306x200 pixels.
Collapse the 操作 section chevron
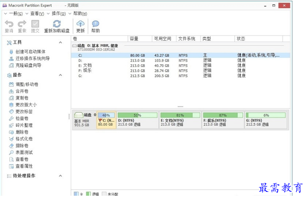[61, 75]
